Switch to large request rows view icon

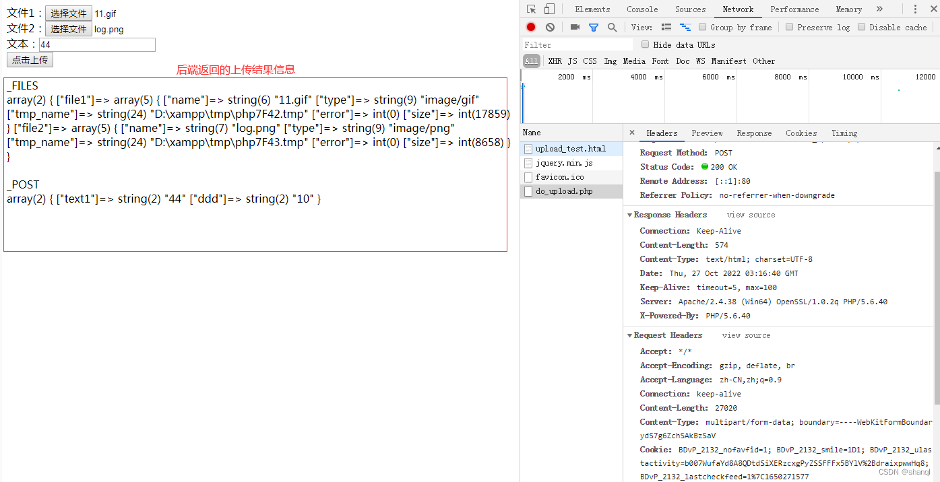coord(666,27)
